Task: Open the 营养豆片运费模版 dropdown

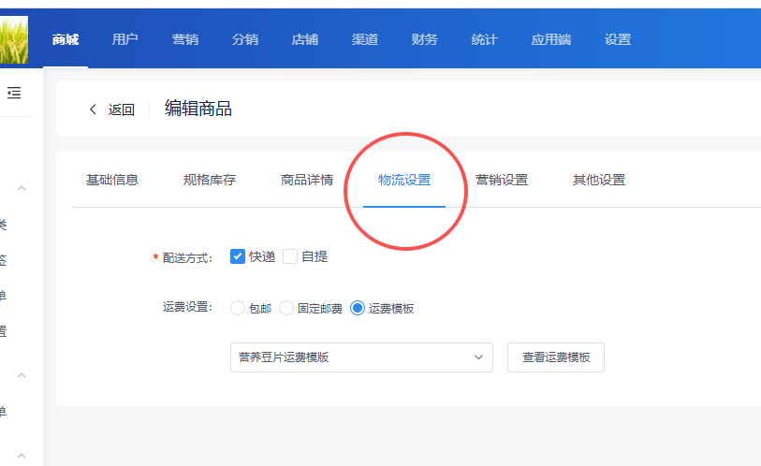Action: coord(361,357)
